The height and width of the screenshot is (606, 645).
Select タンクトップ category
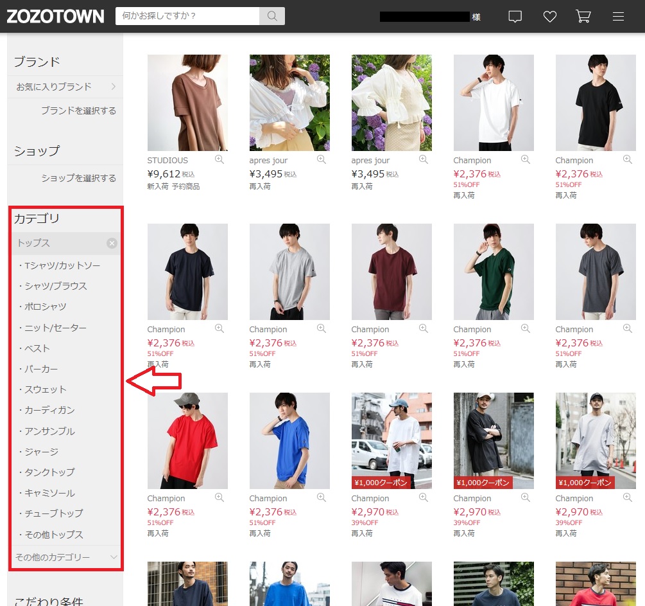[49, 472]
